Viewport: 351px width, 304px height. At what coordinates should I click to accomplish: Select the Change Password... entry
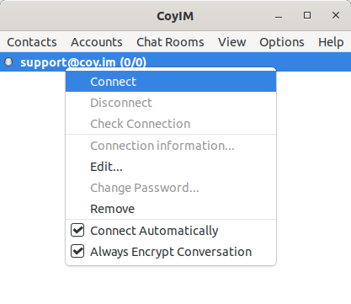tap(171, 188)
